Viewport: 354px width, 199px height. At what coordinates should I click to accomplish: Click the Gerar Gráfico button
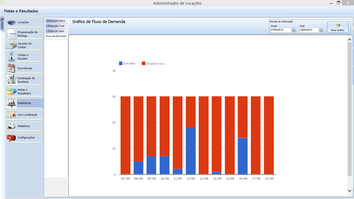click(x=337, y=27)
